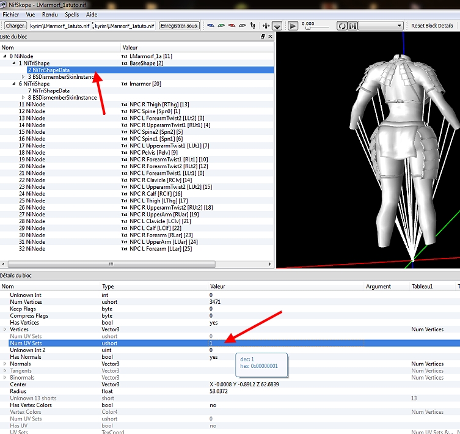Click the Txt icon beside NPC R Calf [RClf]
This screenshot has height=434, width=460.
(x=125, y=194)
